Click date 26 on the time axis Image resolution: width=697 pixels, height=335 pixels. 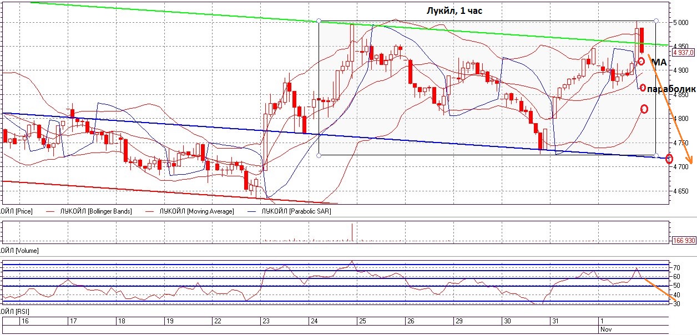[410, 321]
